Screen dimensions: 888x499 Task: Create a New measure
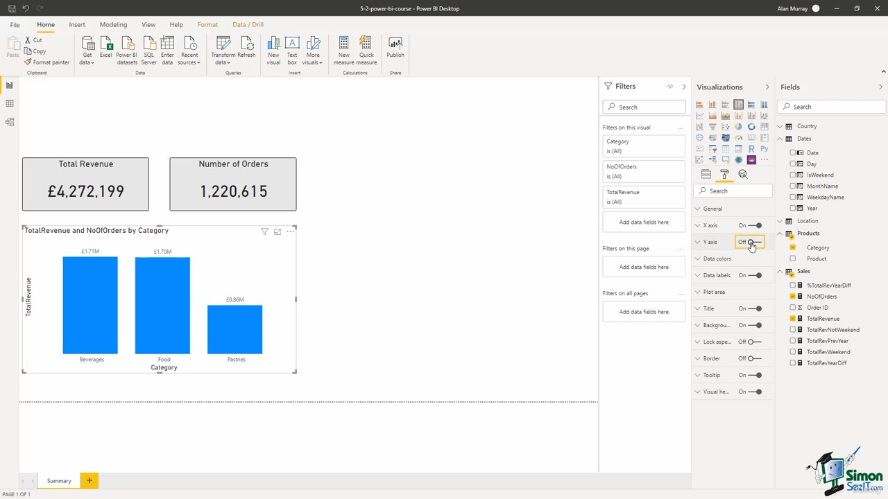pyautogui.click(x=344, y=50)
